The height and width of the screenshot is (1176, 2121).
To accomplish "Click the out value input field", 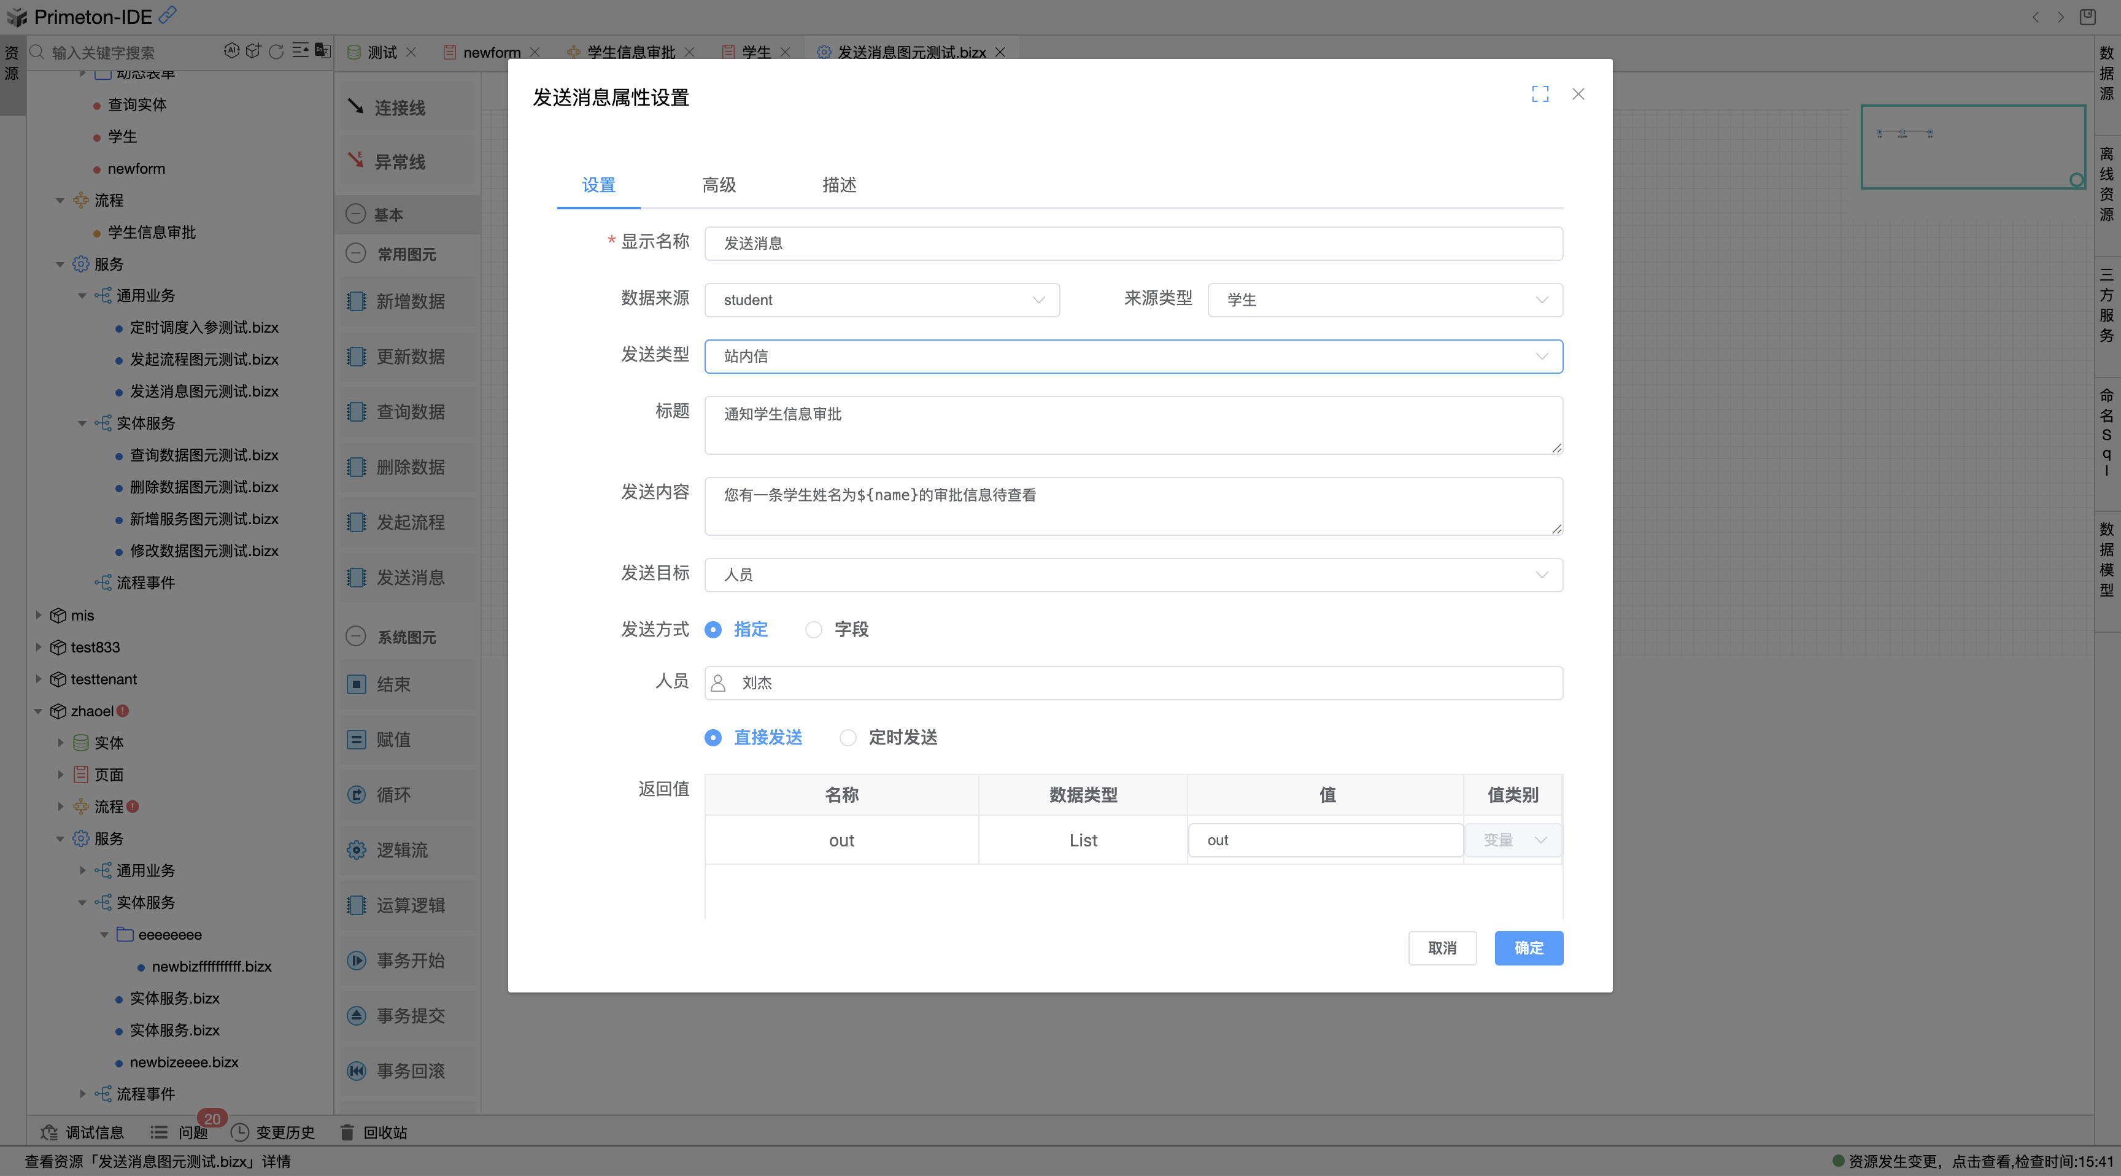I will [1325, 839].
